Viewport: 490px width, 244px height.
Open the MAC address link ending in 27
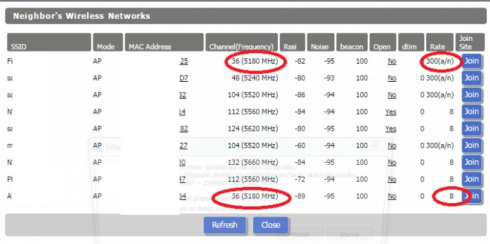[183, 145]
